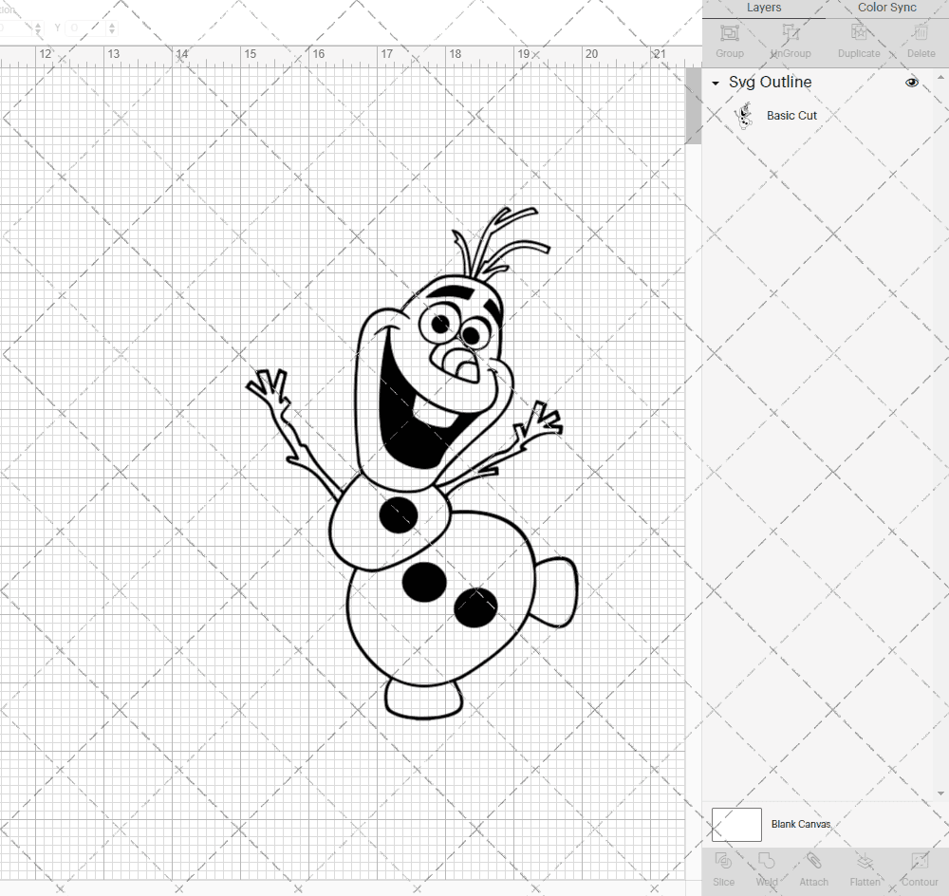Switch to the Layers tab
Viewport: 949px width, 896px height.
click(763, 8)
